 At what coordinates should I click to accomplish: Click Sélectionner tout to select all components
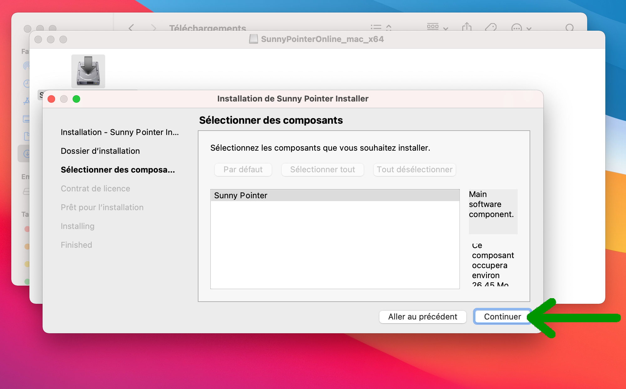coord(322,169)
